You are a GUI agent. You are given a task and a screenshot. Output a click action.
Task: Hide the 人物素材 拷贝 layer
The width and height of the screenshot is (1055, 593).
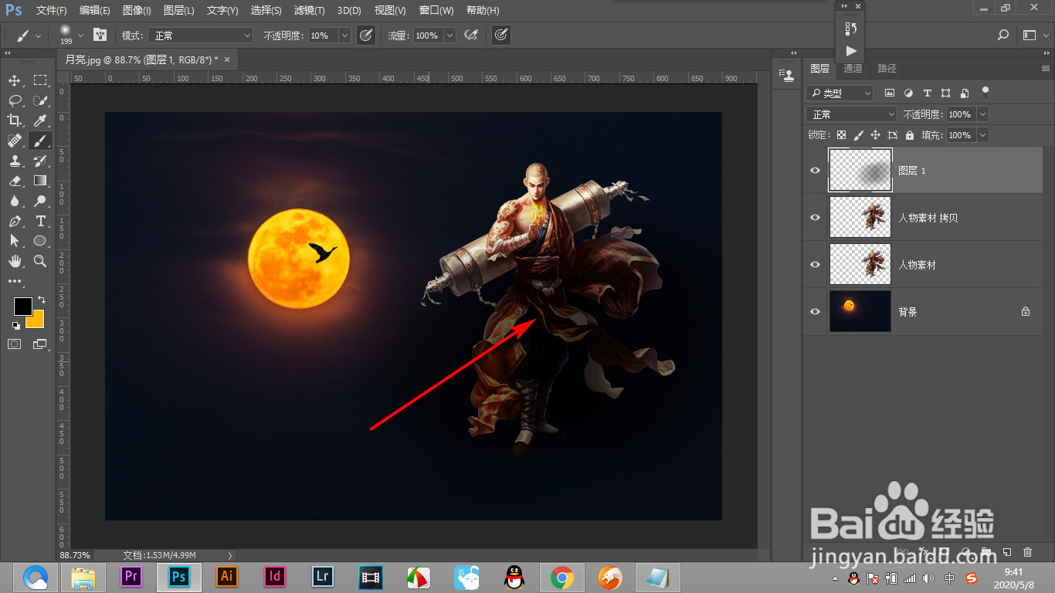point(815,218)
